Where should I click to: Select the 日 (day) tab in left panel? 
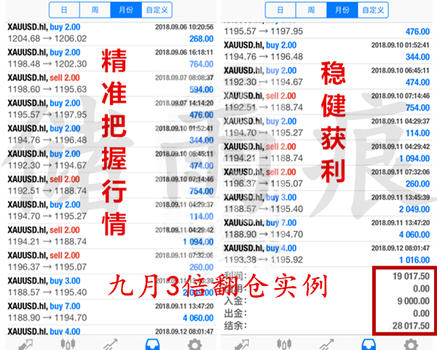pyautogui.click(x=63, y=10)
